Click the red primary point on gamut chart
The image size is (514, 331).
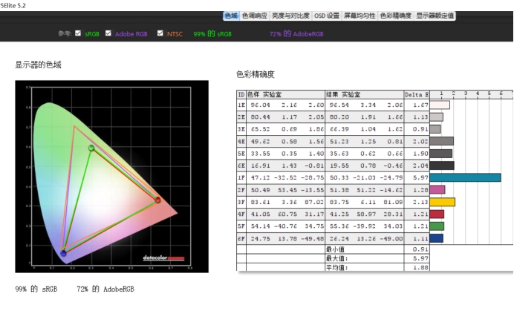[157, 200]
